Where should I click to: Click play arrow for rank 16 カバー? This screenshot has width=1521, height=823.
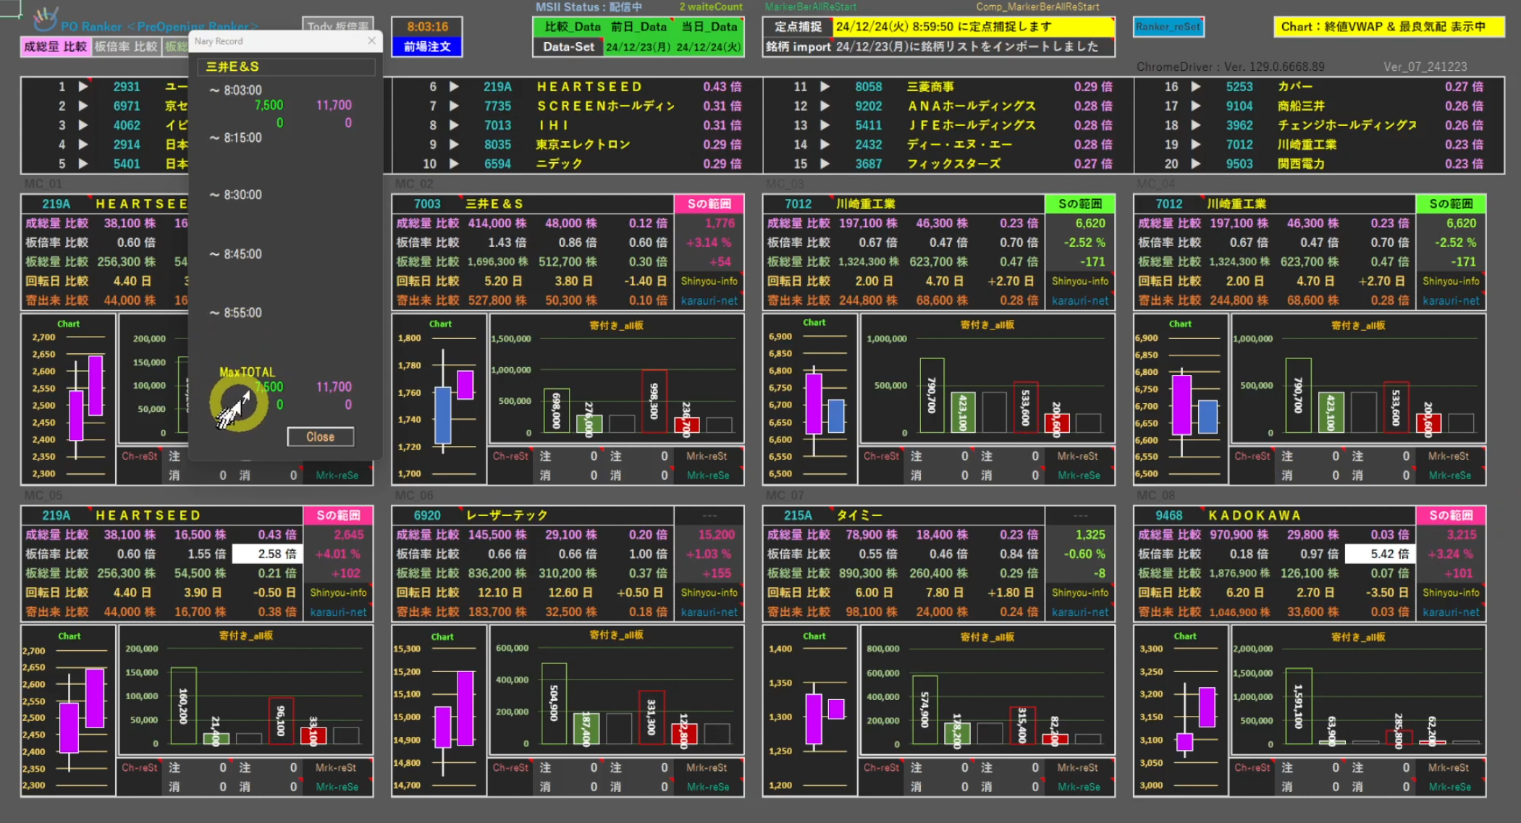(1195, 86)
